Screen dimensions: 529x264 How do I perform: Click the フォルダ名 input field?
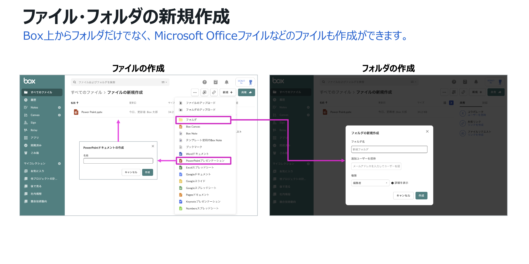pyautogui.click(x=389, y=150)
